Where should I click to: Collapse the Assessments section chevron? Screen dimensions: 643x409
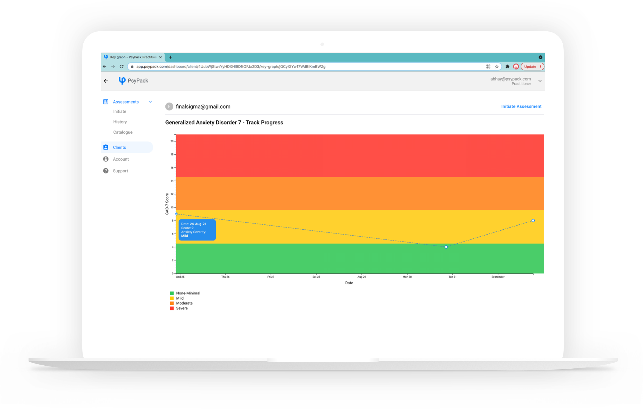coord(150,101)
